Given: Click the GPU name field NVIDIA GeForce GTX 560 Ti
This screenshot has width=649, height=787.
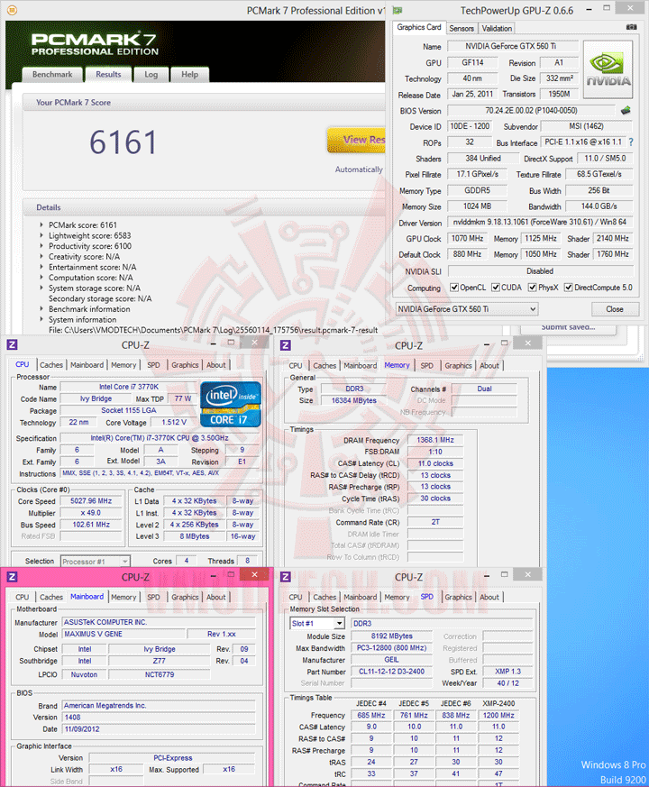Looking at the screenshot, I should (x=512, y=46).
